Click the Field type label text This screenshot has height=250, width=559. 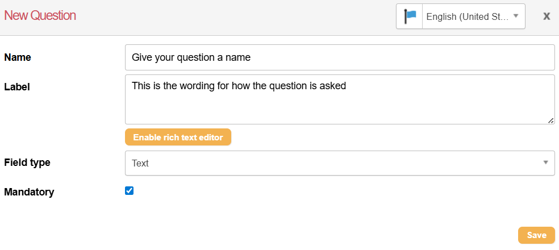(x=27, y=163)
